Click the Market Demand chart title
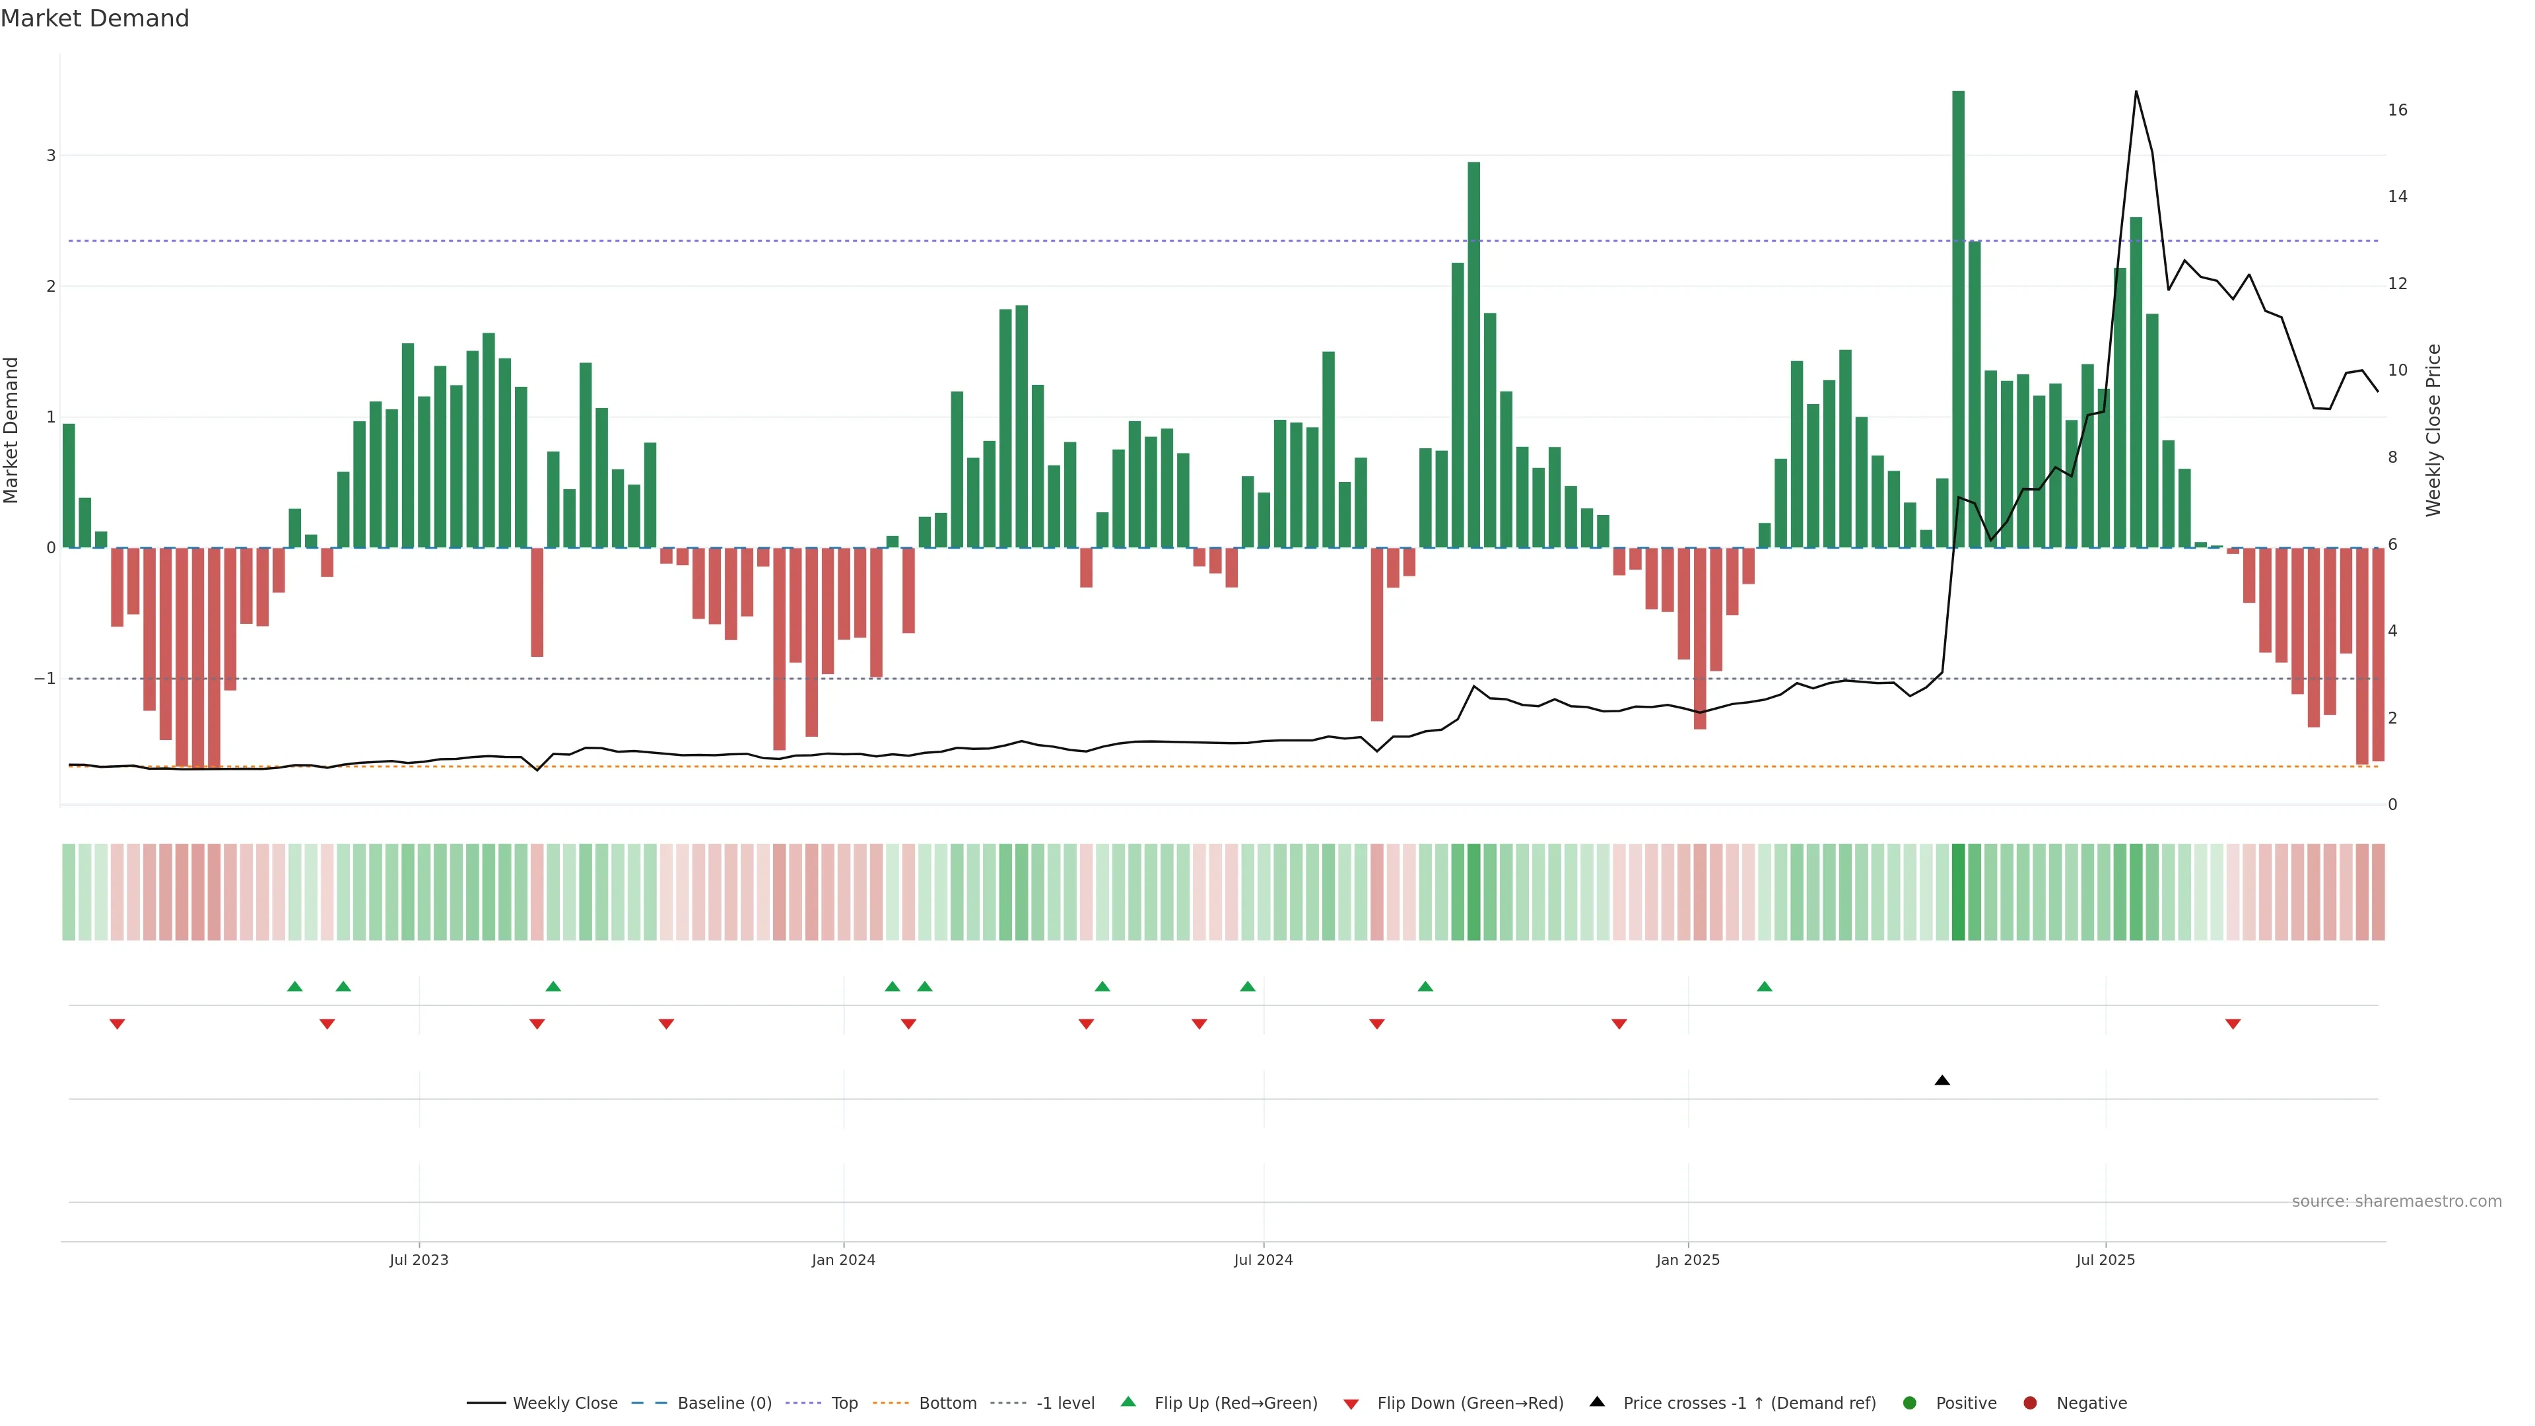 click(x=94, y=18)
